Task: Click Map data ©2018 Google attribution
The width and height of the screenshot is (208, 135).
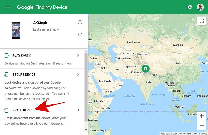Action: (176, 133)
